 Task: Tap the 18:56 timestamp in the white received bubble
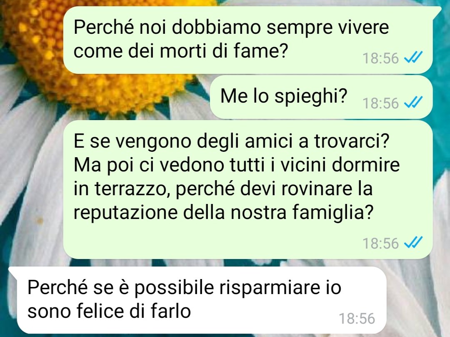click(357, 318)
